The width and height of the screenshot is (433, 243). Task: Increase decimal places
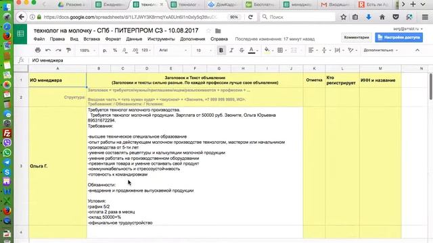[135, 50]
